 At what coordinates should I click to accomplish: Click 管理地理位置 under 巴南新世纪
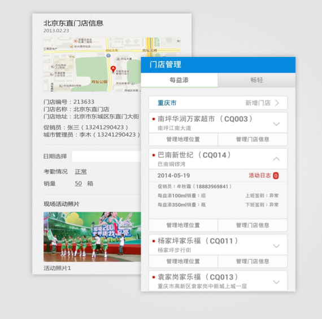coord(183,225)
